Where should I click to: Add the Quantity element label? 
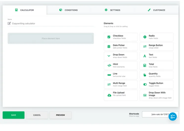tap(153, 74)
